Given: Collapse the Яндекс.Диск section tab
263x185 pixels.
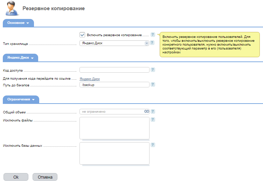Looking at the screenshot, I should pyautogui.click(x=20, y=58).
